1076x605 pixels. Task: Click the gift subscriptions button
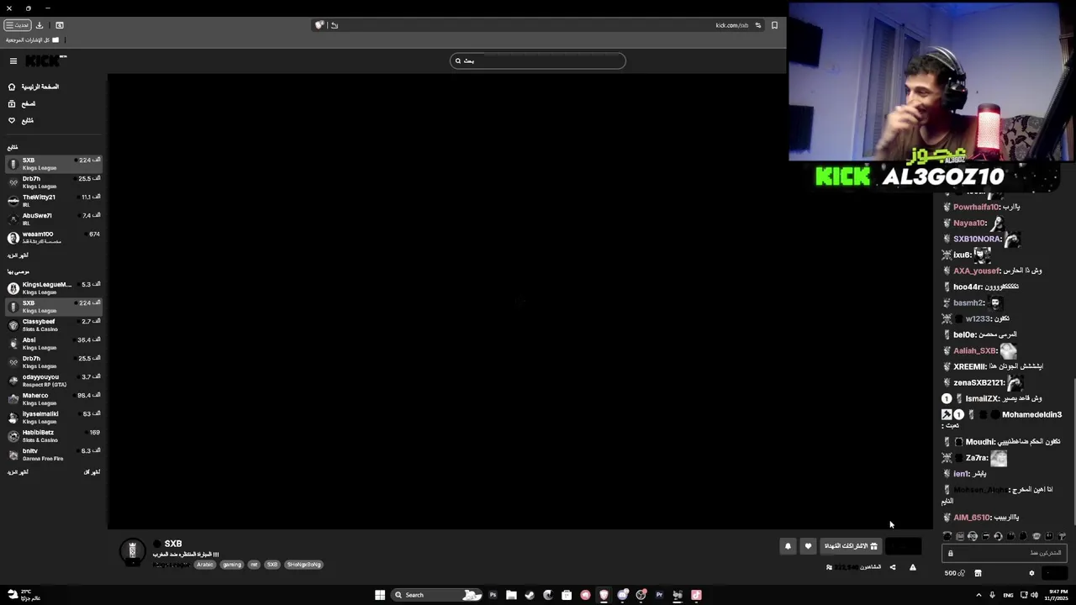[x=851, y=546]
